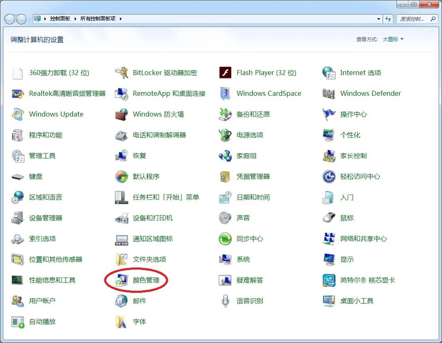Open the 管理工具 link
This screenshot has height=343, width=442.
pos(42,156)
